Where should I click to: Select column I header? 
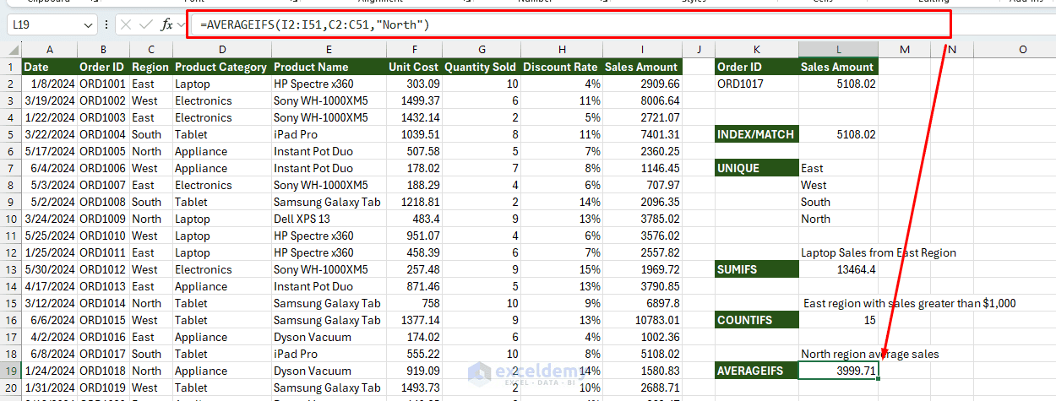tap(643, 50)
